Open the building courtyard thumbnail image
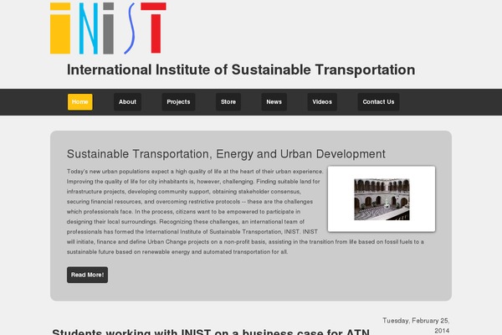The width and height of the screenshot is (502, 335). (381, 198)
